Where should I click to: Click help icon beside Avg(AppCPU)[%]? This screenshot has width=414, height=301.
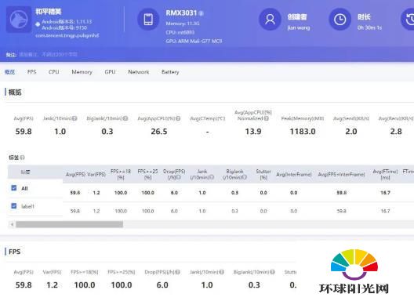click(x=178, y=118)
